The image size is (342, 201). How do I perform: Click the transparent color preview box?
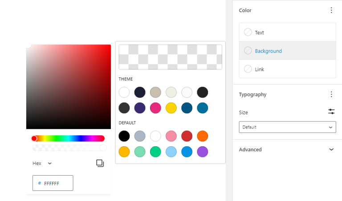(171, 57)
